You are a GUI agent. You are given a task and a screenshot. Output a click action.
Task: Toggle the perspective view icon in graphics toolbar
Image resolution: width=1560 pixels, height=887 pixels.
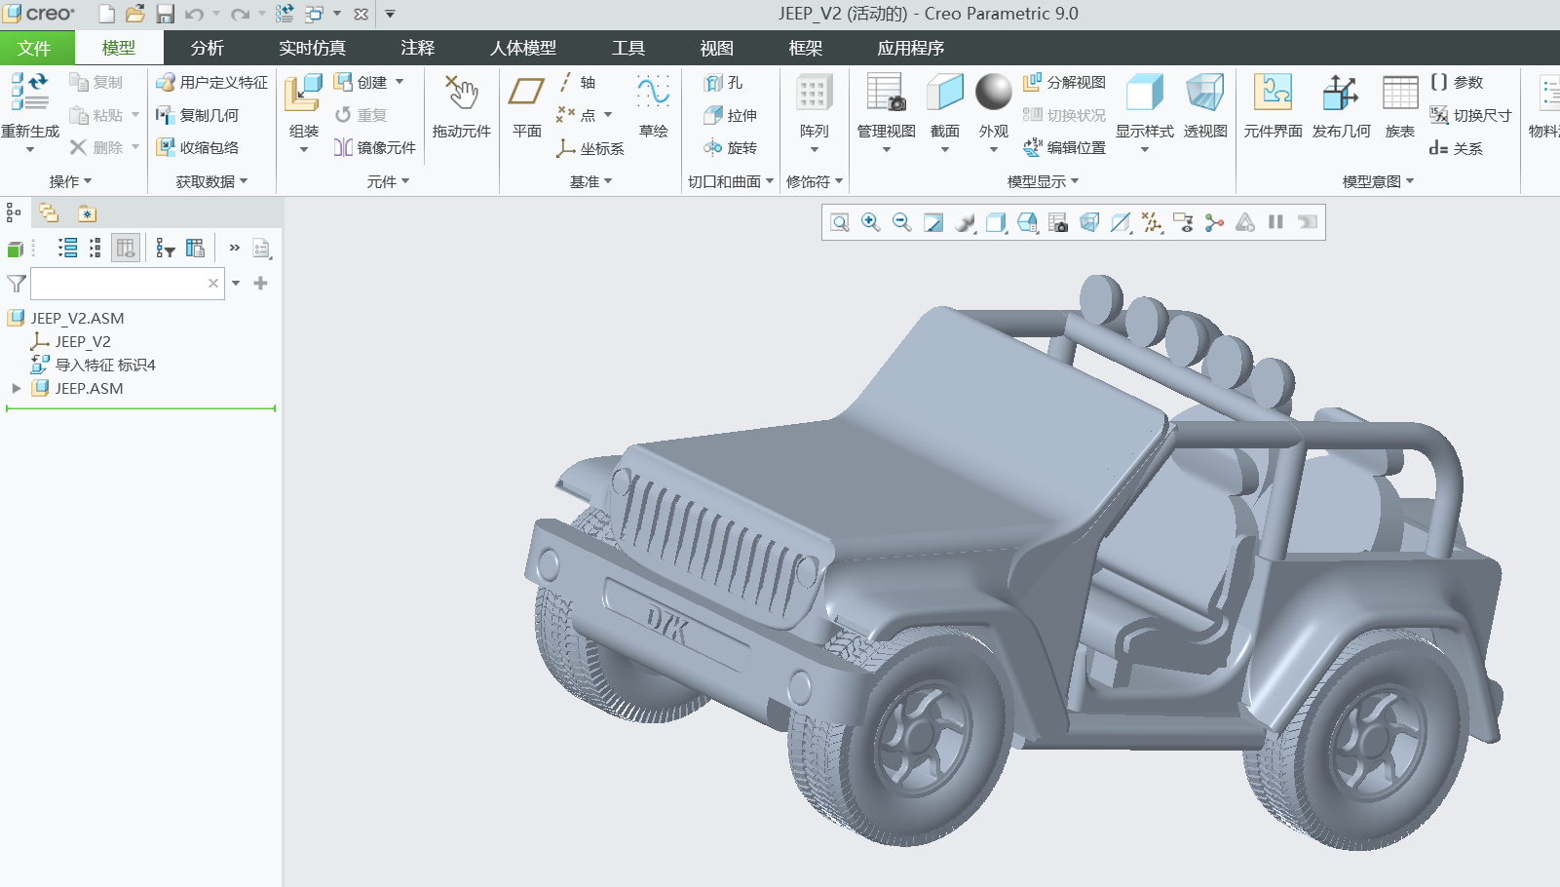point(1089,222)
